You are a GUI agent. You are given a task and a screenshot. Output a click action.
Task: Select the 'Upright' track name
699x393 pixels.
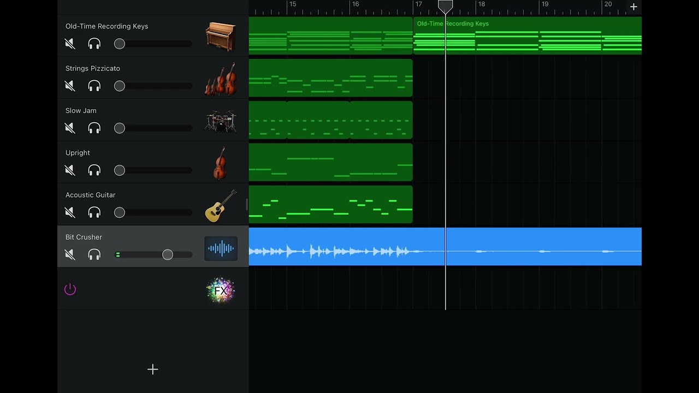coord(78,153)
